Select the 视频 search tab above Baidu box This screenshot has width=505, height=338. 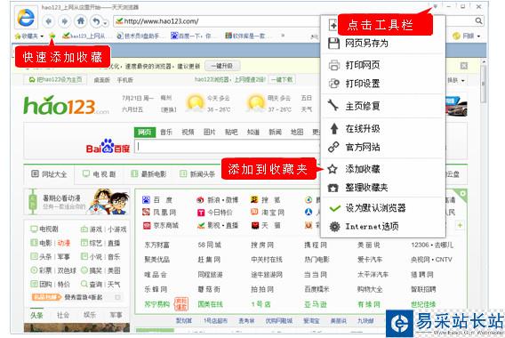tap(188, 132)
